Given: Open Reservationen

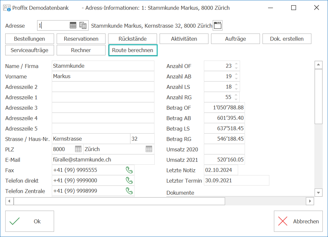Looking at the screenshot, I should point(81,39).
